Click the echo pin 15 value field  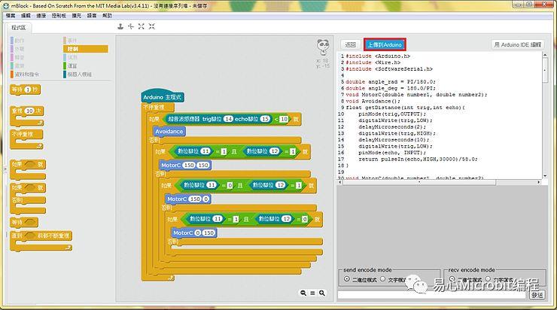265,119
